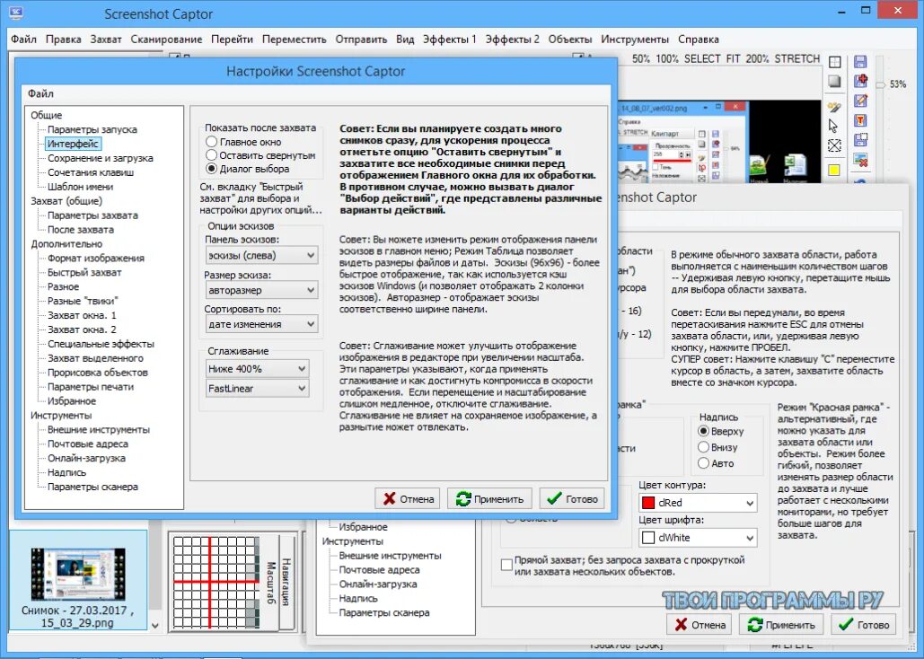924x659 pixels.
Task: Click the crossed dashed-box deselect icon
Action: 834,145
